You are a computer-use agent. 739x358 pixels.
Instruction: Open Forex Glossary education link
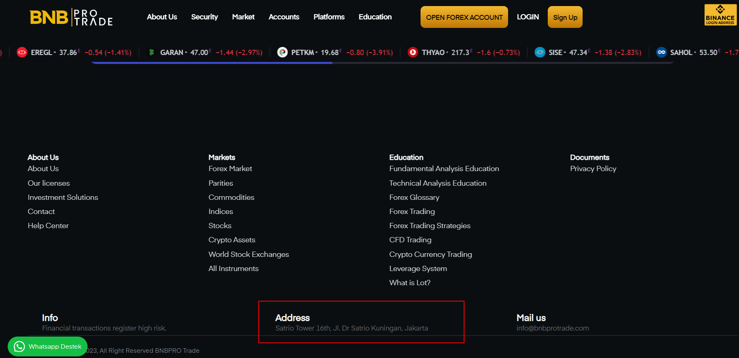414,197
